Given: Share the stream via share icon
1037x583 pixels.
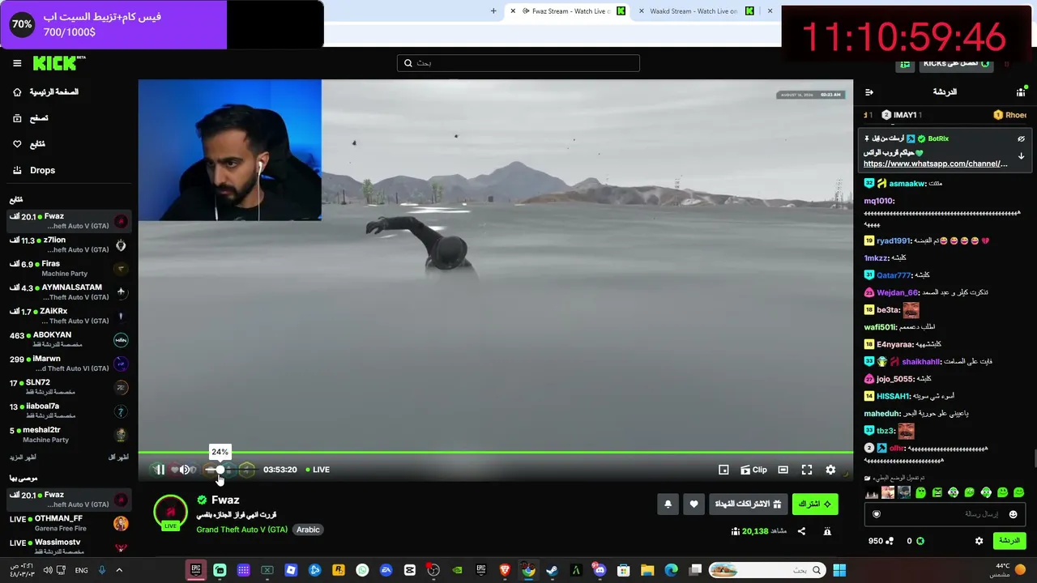Looking at the screenshot, I should click(x=801, y=531).
